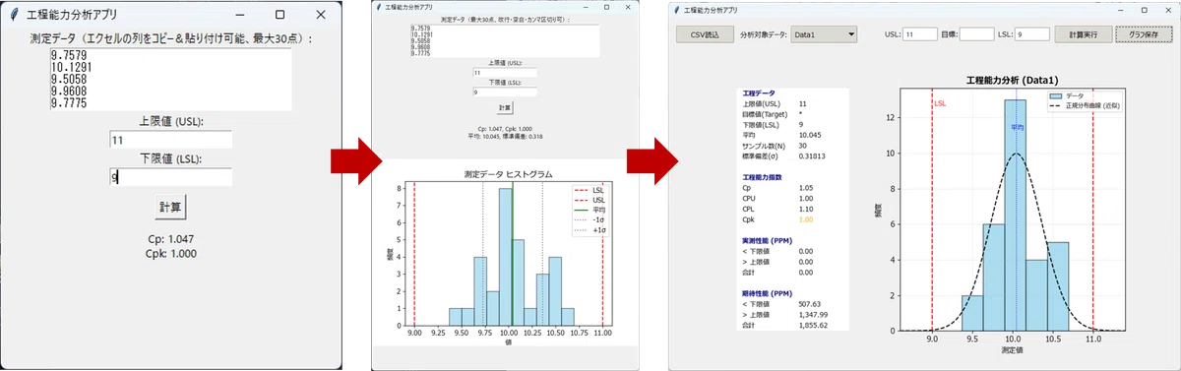Focus the empty 目標 field in the right window
The width and height of the screenshot is (1181, 371).
976,33
